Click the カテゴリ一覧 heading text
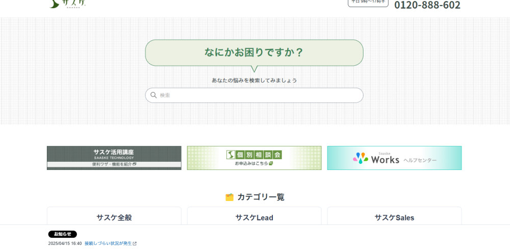This screenshot has width=510, height=251. tap(261, 197)
